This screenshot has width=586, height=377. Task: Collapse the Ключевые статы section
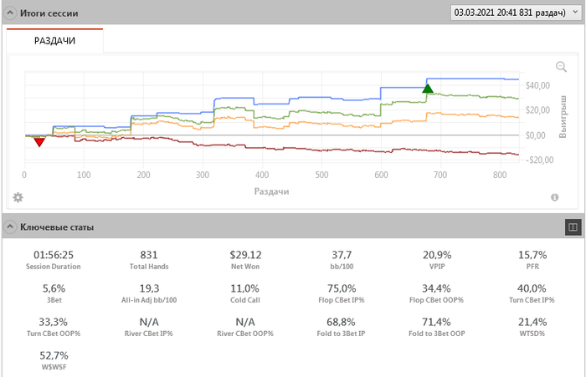pos(9,227)
